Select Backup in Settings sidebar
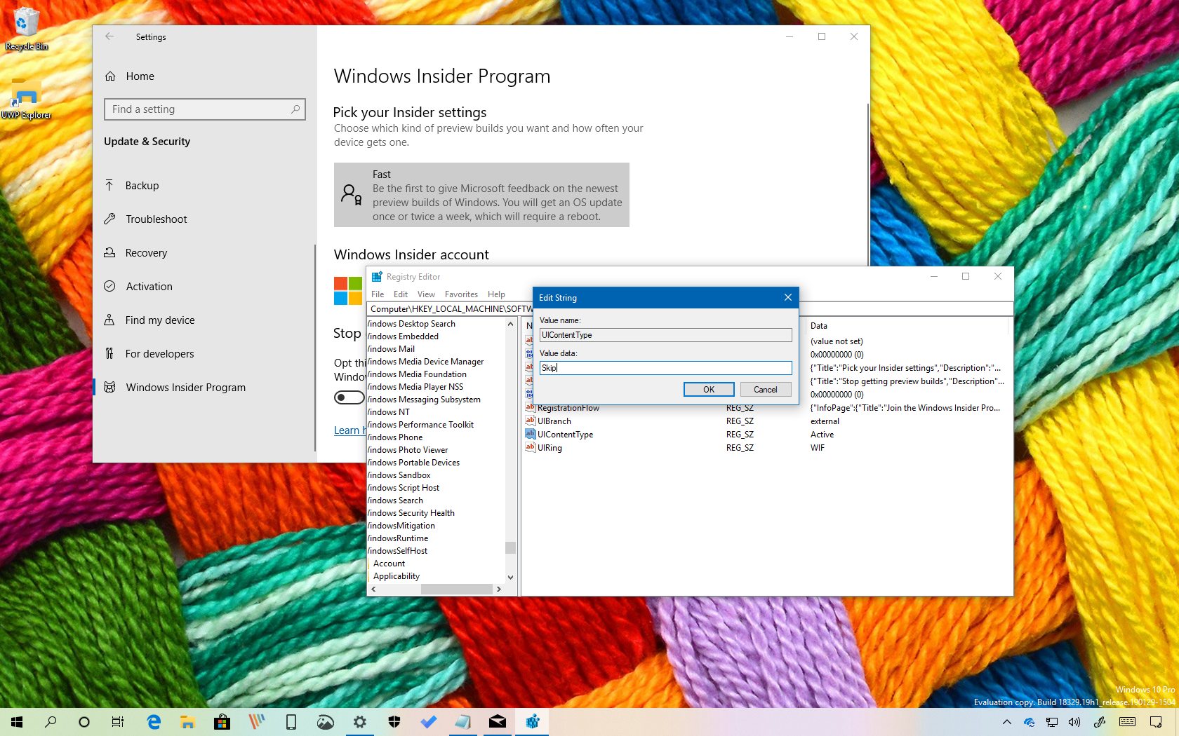This screenshot has width=1179, height=736. [142, 186]
